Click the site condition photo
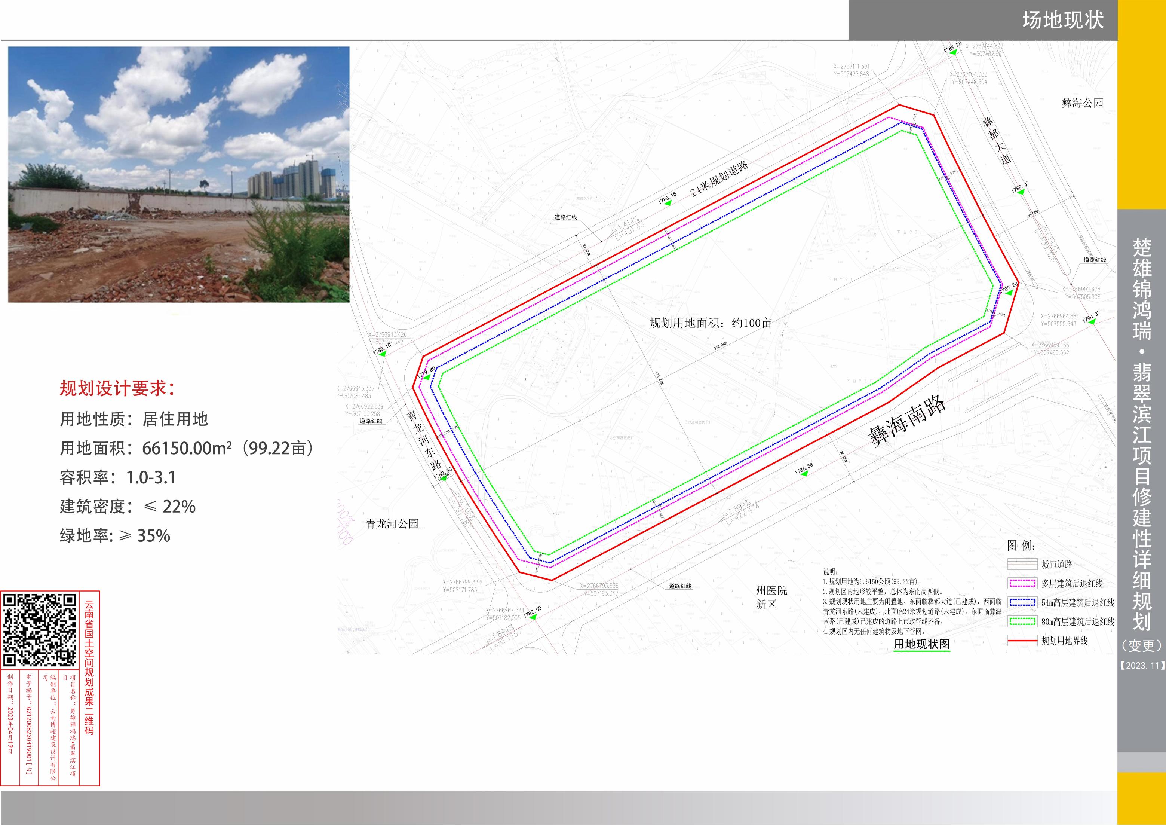The width and height of the screenshot is (1166, 825). click(x=179, y=175)
